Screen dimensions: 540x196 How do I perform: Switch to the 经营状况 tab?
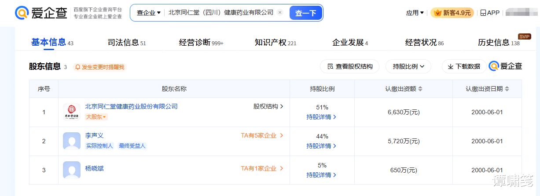424,43
